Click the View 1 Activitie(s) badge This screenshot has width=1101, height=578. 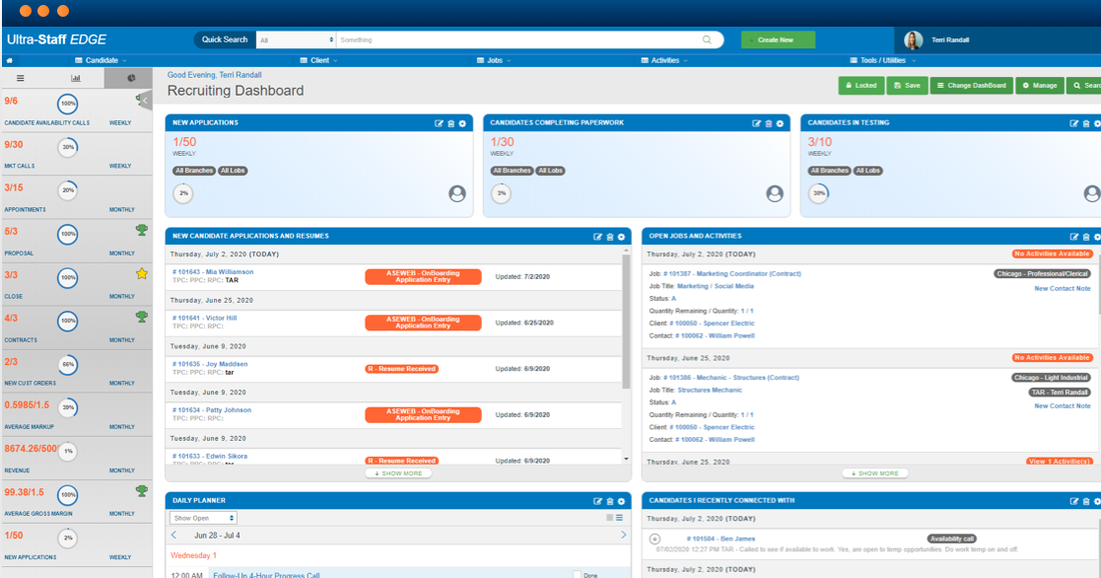pyautogui.click(x=1059, y=462)
